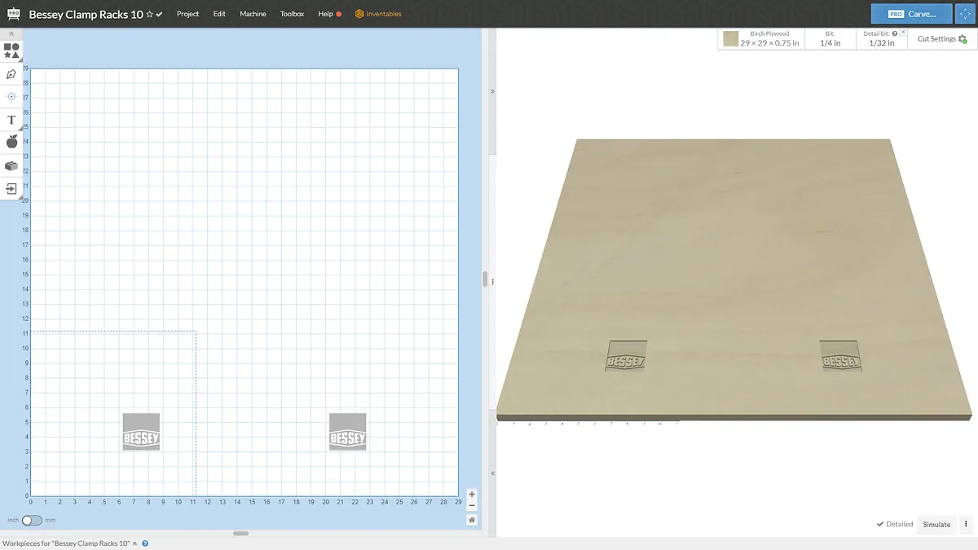Viewport: 978px width, 550px height.
Task: Toggle the Detailed preview checkbox
Action: tap(894, 524)
